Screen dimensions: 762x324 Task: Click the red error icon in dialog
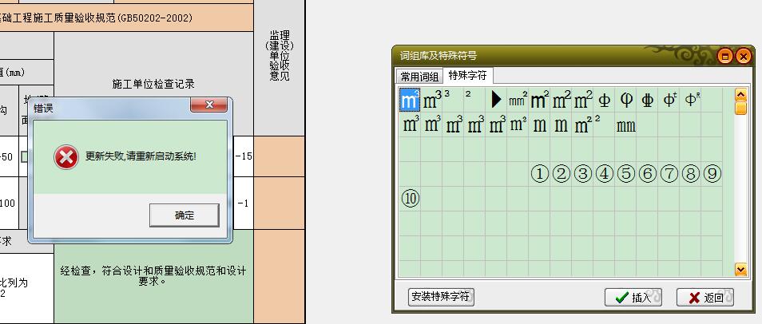click(65, 157)
